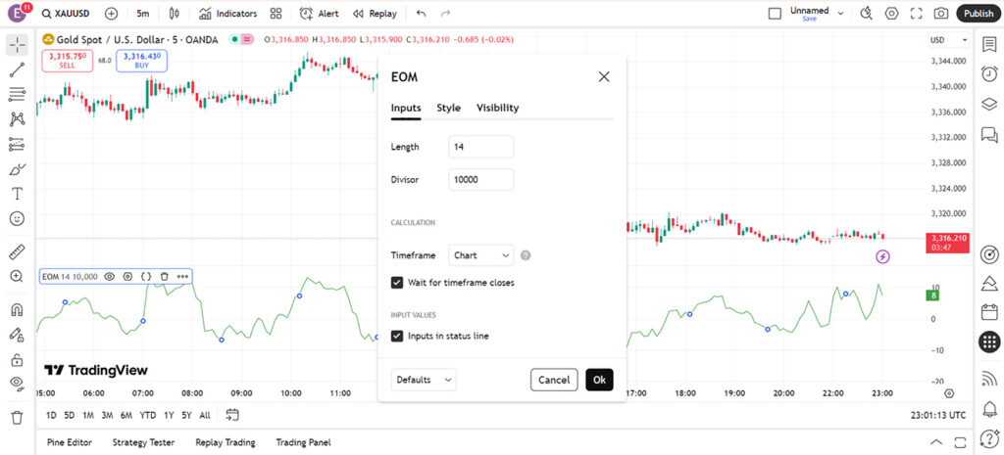This screenshot has height=455, width=1004.
Task: Edit the Length input field
Action: [480, 147]
